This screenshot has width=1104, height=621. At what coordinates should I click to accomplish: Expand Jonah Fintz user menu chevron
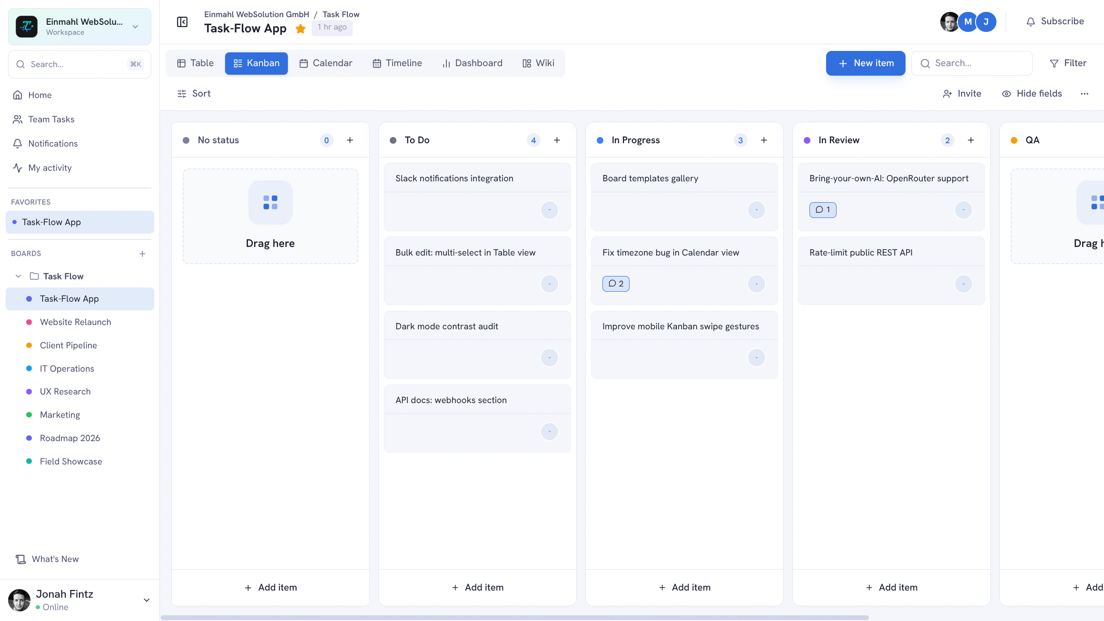click(x=147, y=600)
